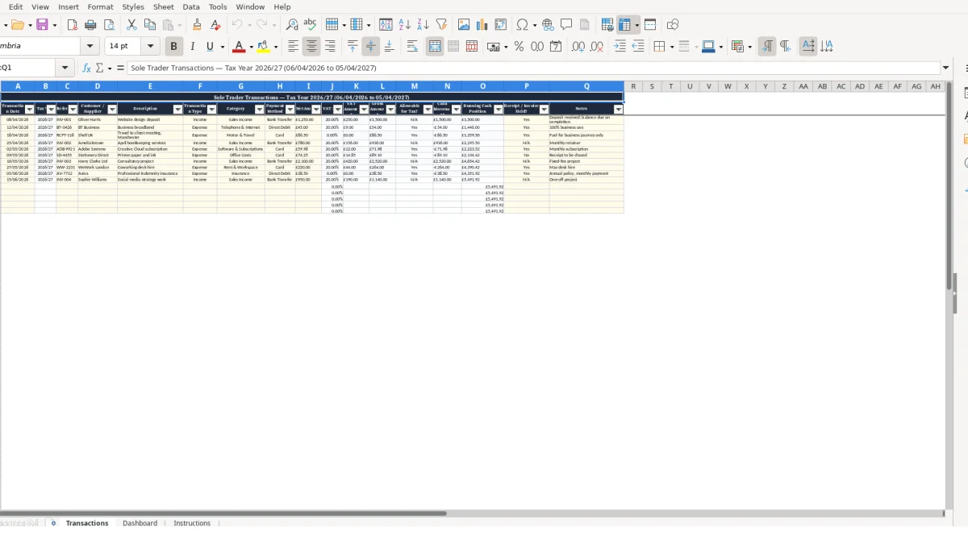Image resolution: width=968 pixels, height=544 pixels.
Task: Insert a comment
Action: point(566,25)
